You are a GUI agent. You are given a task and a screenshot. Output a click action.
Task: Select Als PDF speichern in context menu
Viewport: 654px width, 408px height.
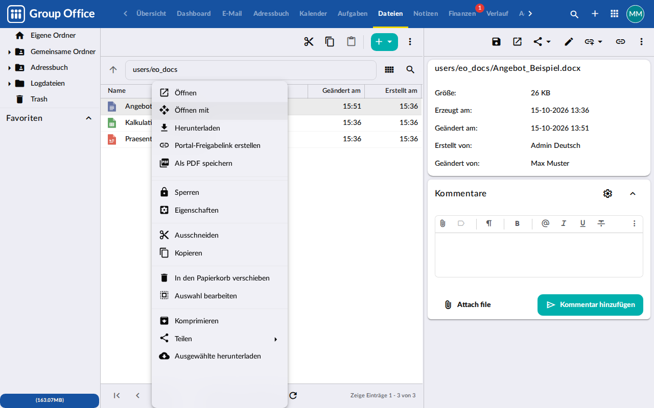220,163
